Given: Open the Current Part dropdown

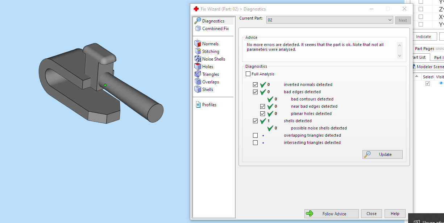Looking at the screenshot, I should coord(329,20).
